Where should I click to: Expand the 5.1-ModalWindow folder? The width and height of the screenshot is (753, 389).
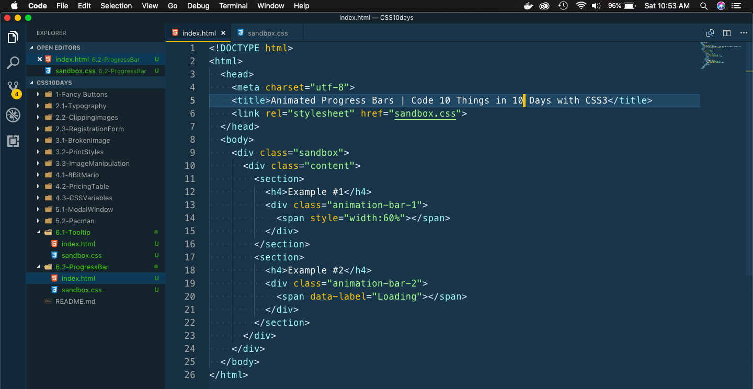click(96, 209)
